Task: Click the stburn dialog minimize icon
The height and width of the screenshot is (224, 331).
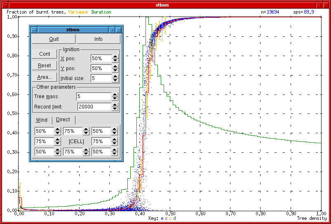Action: [x=112, y=30]
